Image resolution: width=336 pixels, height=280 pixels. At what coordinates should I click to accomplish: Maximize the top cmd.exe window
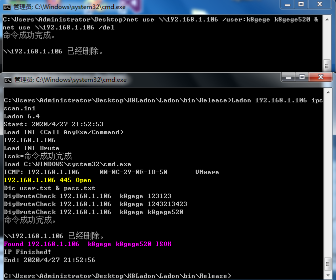click(301, 4)
